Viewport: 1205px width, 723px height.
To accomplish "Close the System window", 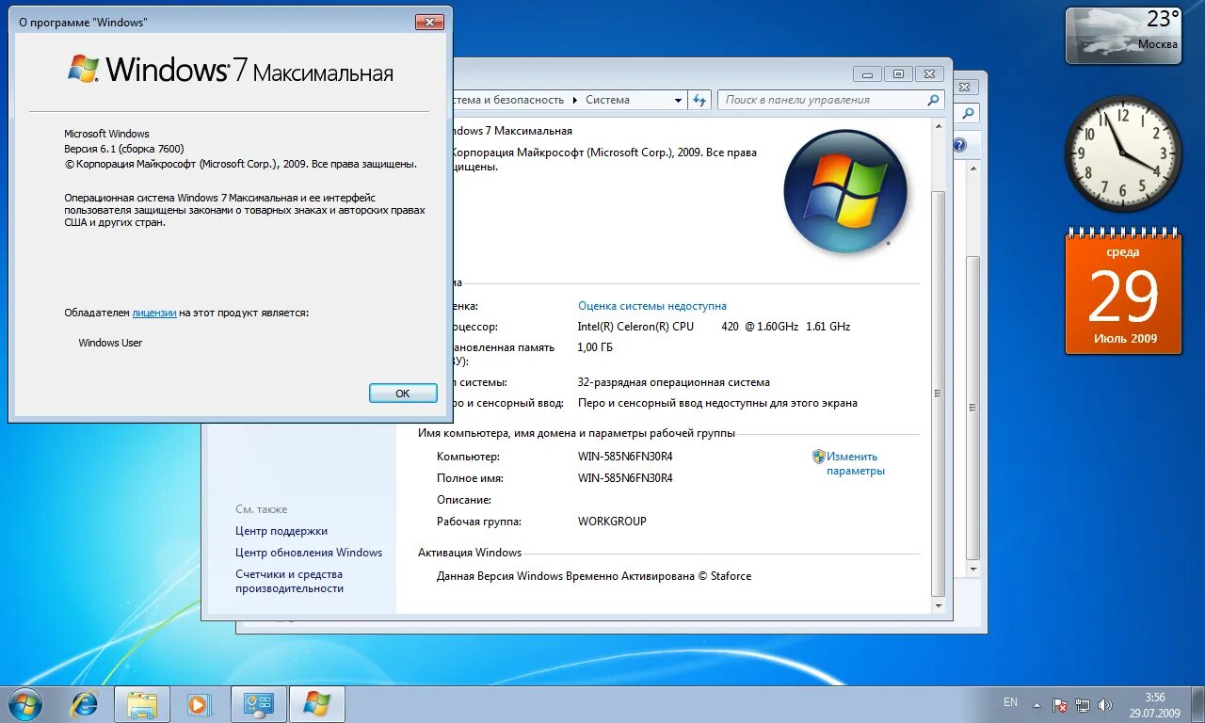I will (x=929, y=73).
